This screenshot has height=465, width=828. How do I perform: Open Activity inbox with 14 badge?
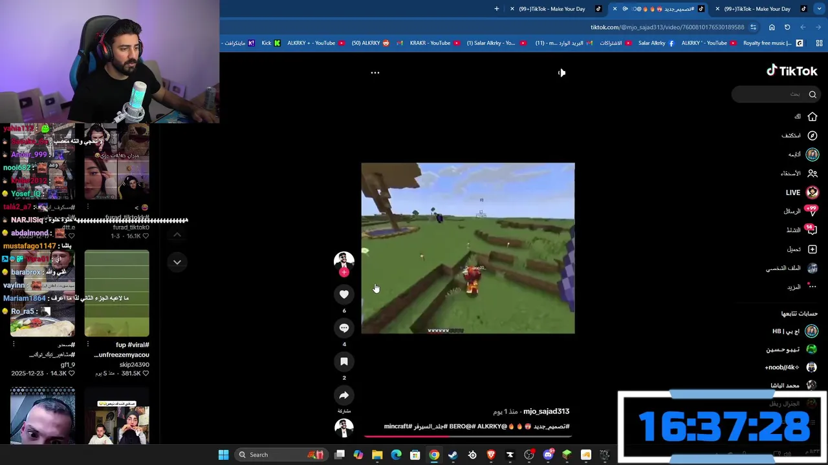tap(802, 230)
